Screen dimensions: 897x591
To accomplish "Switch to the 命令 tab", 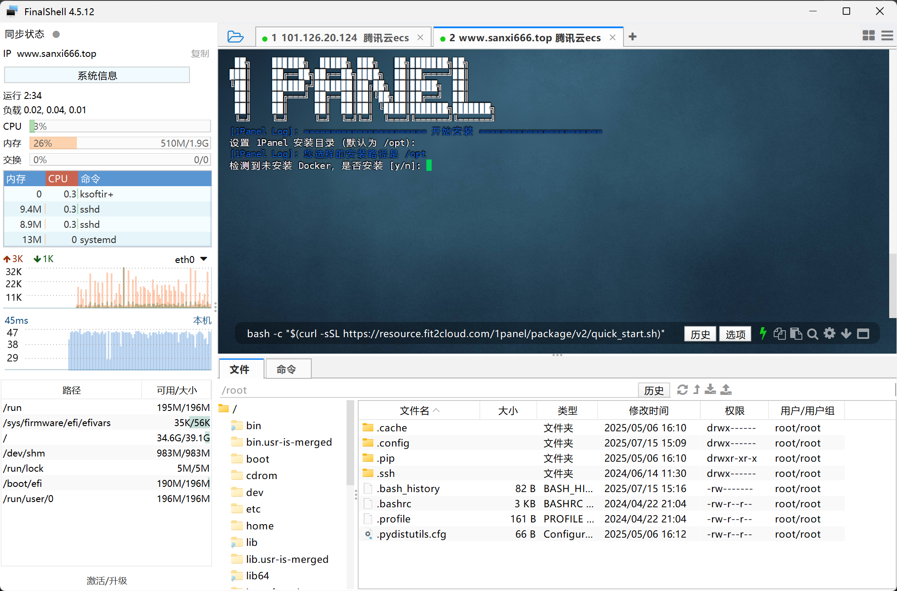I will [x=287, y=369].
